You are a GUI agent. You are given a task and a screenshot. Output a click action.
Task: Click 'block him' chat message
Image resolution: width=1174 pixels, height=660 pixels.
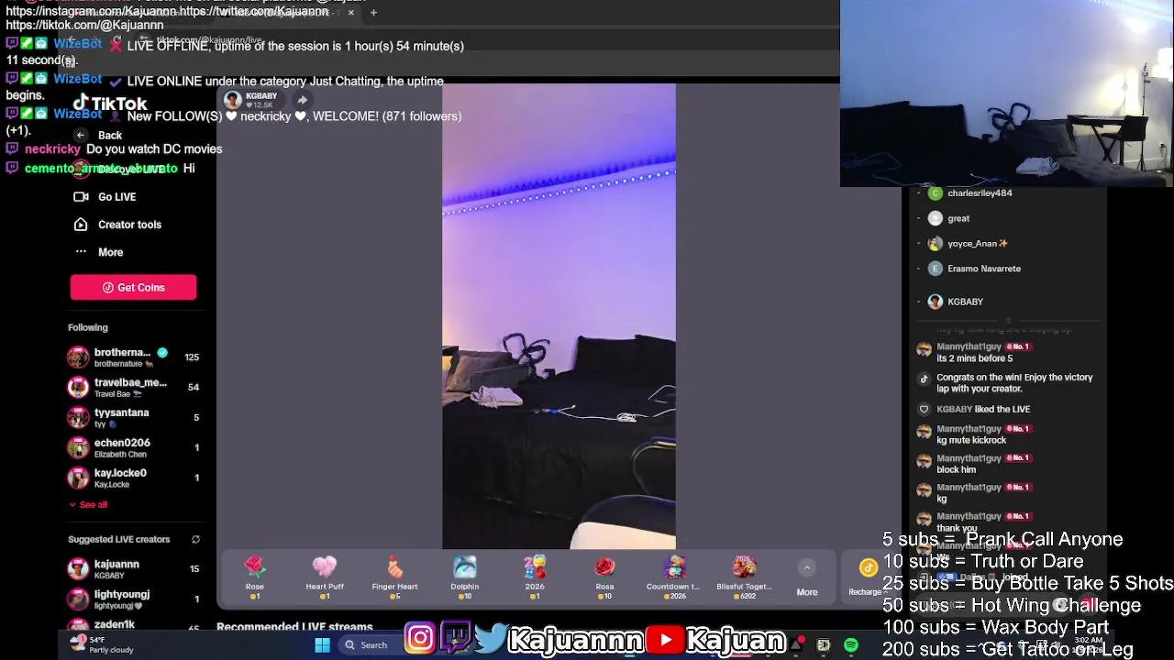tap(957, 469)
